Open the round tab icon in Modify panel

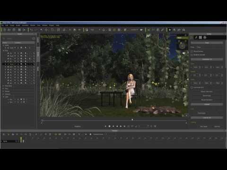(x=205, y=37)
